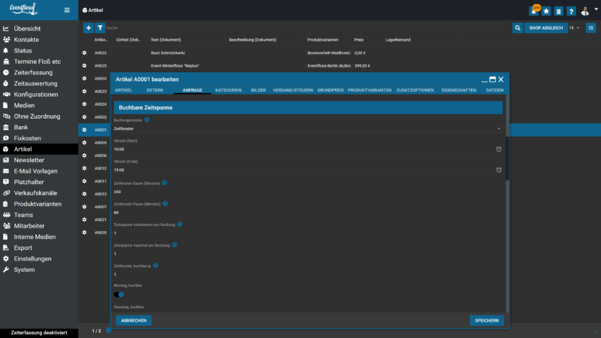Show help for Zeitspanne mindestens pro Buchung
The image size is (601, 338).
click(180, 224)
